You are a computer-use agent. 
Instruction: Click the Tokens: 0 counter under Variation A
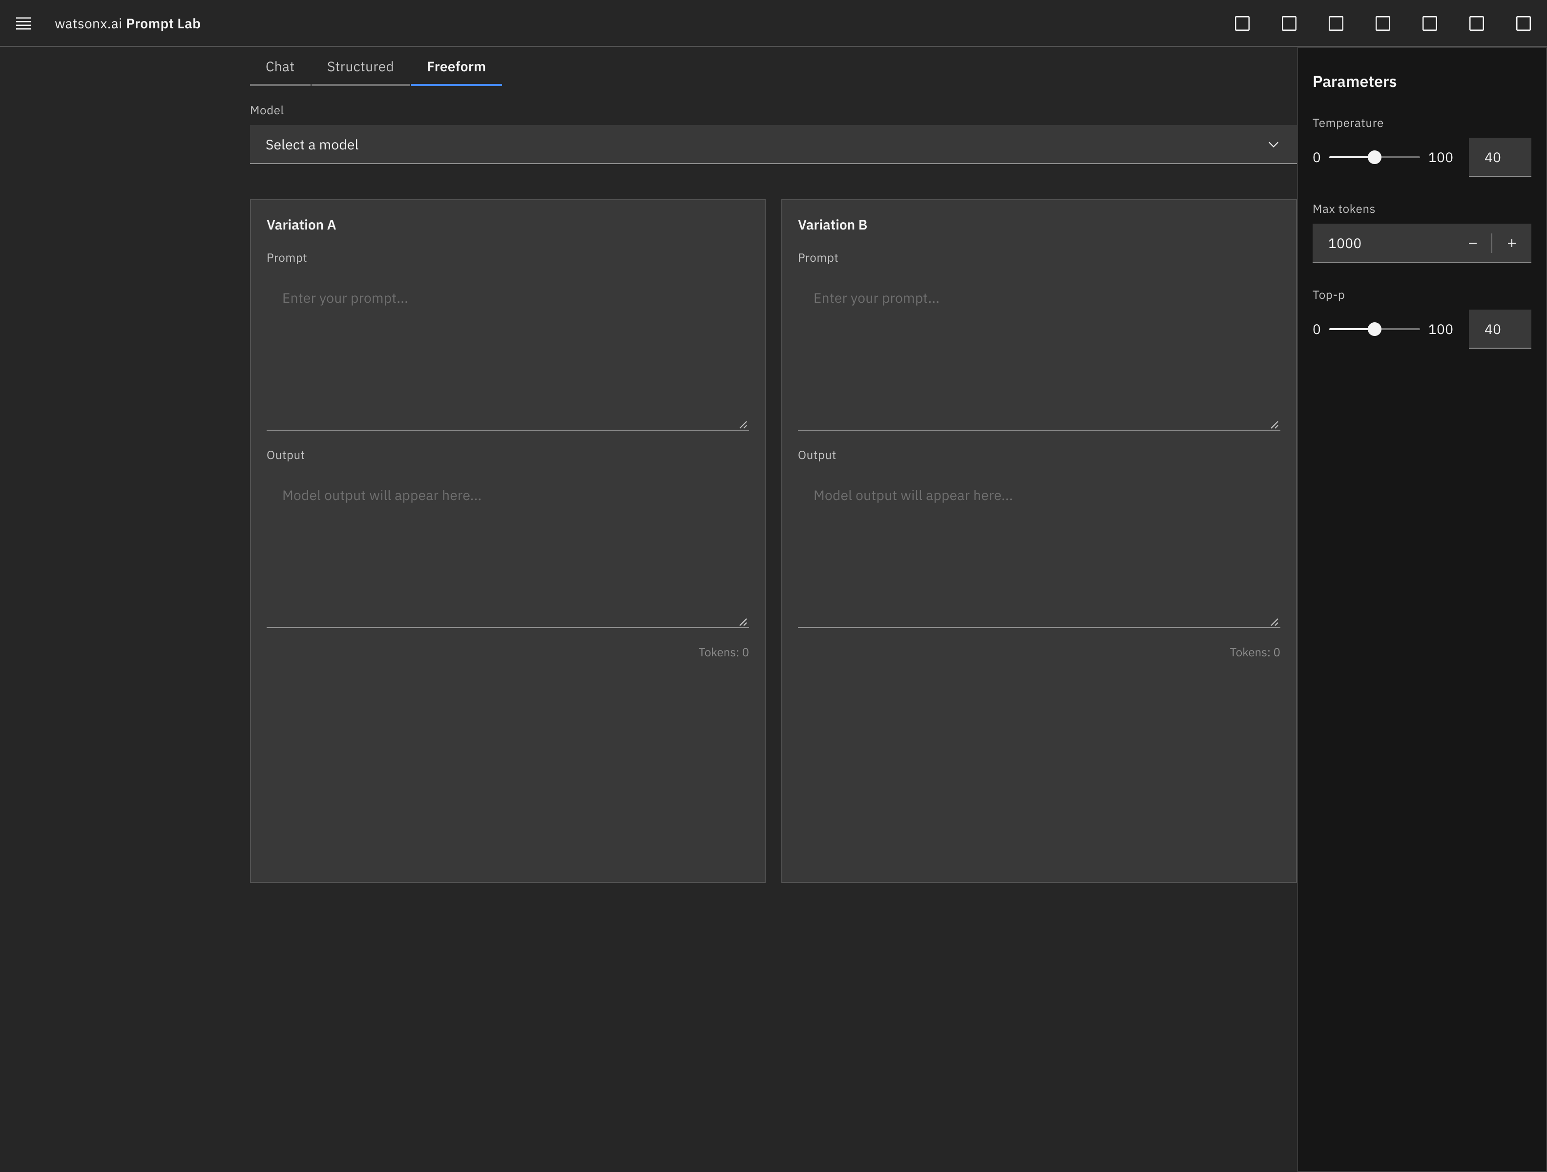(723, 652)
